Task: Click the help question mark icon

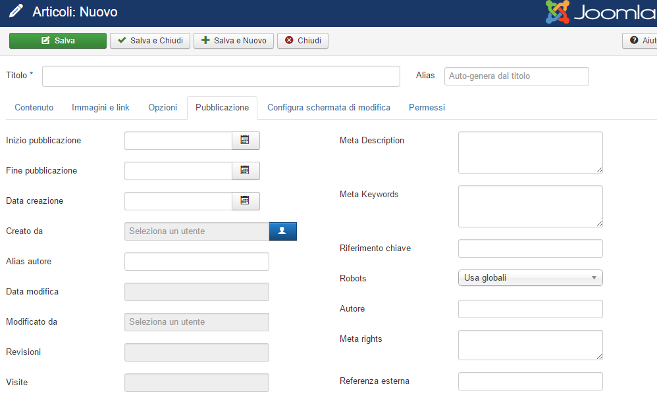Action: pos(634,40)
